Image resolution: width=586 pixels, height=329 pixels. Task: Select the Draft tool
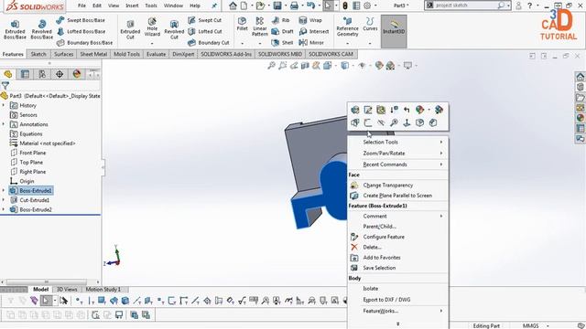pos(283,31)
